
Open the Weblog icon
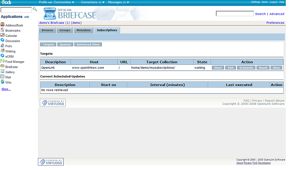[x=3, y=51]
